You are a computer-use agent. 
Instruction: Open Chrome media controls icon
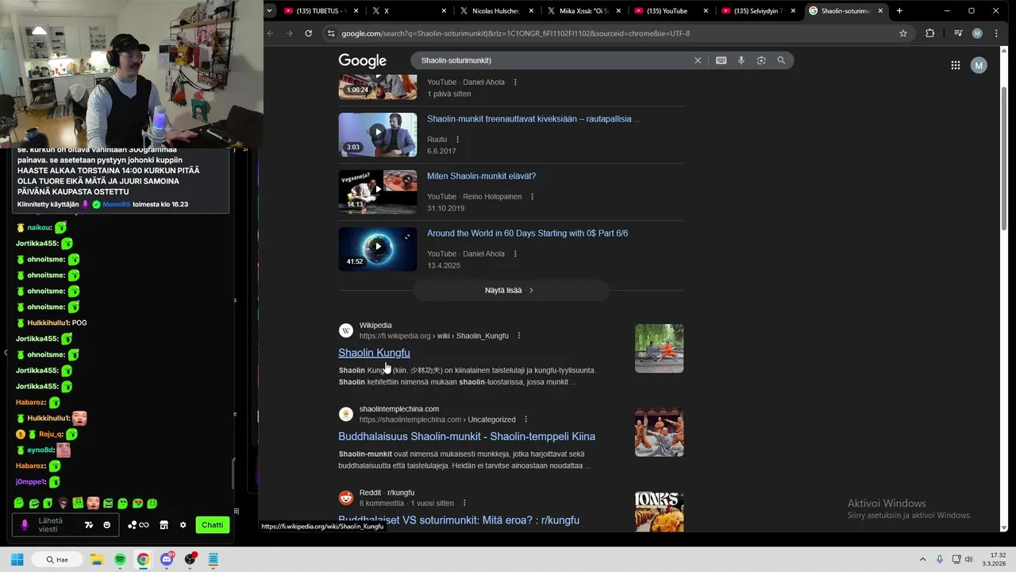(x=958, y=33)
